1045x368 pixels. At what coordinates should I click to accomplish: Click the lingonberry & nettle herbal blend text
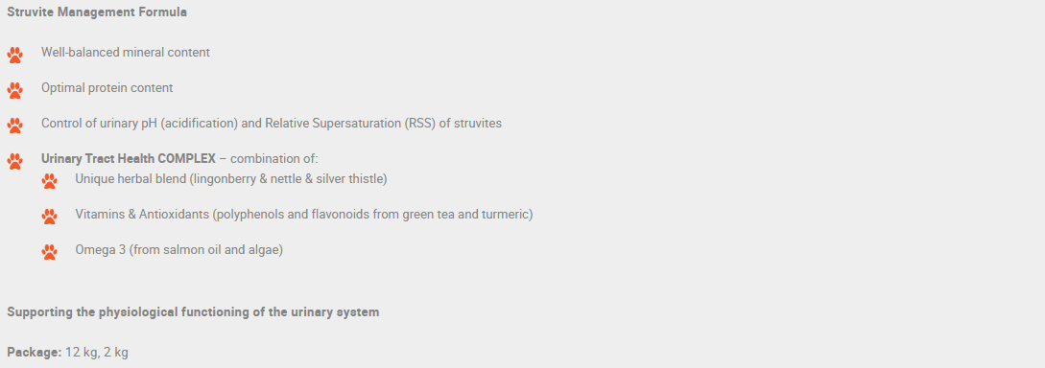[230, 178]
